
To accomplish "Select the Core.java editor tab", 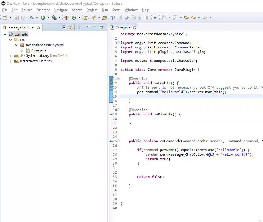I will (123, 27).
